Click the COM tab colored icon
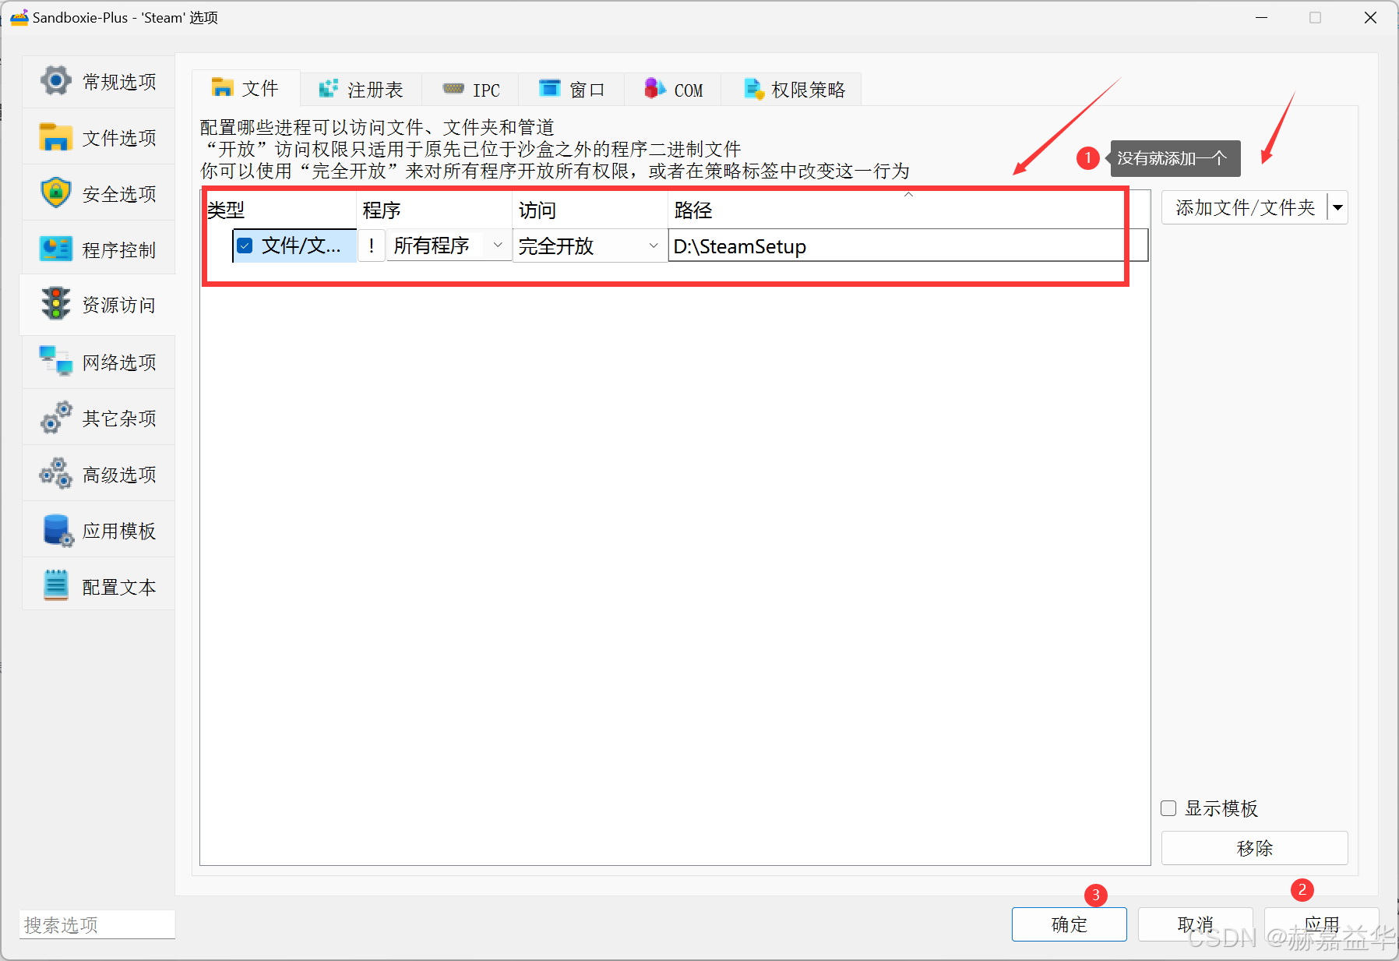1399x961 pixels. (655, 89)
